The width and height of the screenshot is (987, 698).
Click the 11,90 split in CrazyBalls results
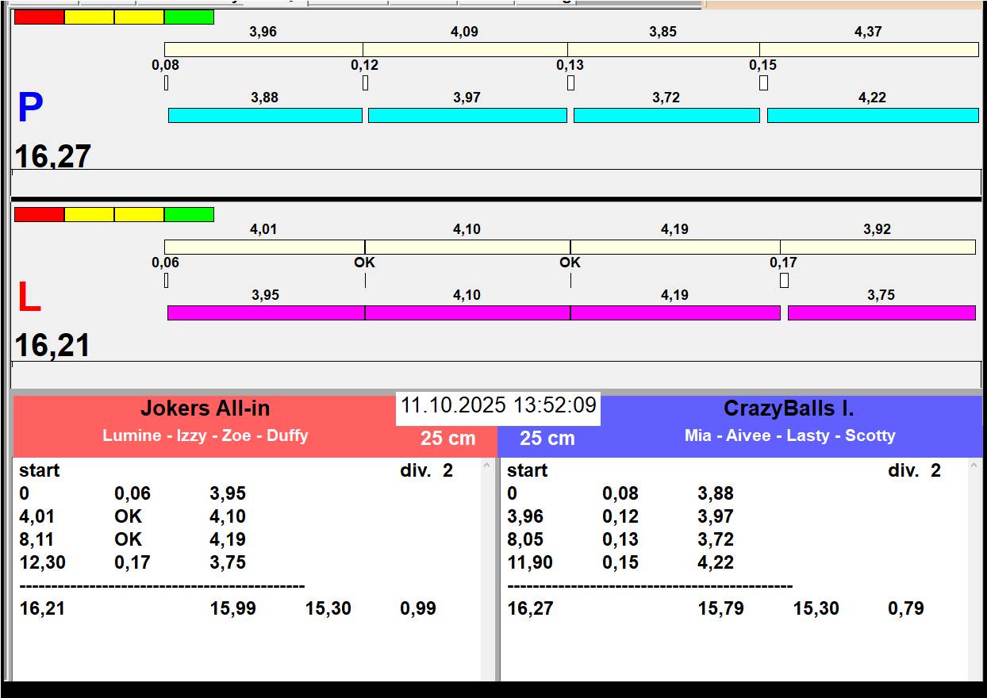click(530, 562)
